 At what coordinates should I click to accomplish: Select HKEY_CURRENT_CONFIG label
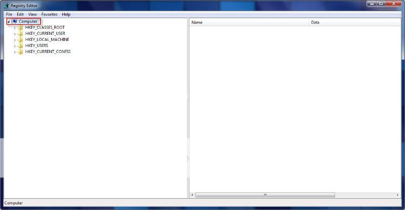point(48,51)
